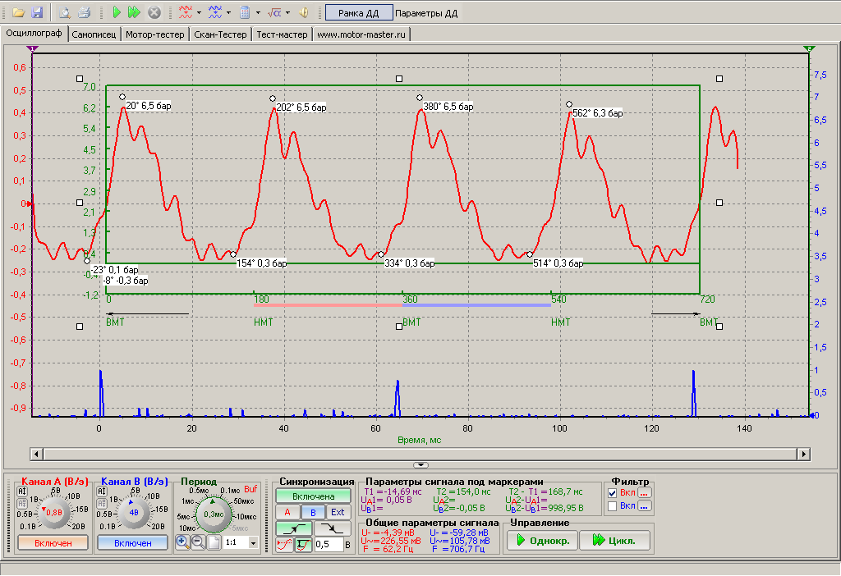Print the oscillogram with the printer icon
Viewport: 841px width, 576px height.
click(84, 12)
